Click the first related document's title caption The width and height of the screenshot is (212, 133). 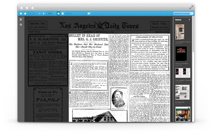pyautogui.click(x=183, y=42)
